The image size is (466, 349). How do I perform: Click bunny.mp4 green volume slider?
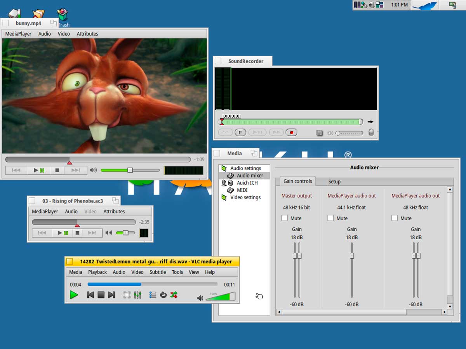pos(130,170)
